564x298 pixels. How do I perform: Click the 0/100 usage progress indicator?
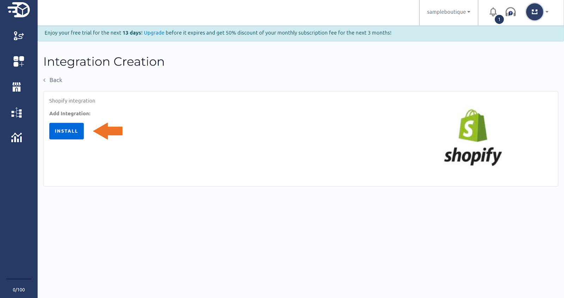19,290
